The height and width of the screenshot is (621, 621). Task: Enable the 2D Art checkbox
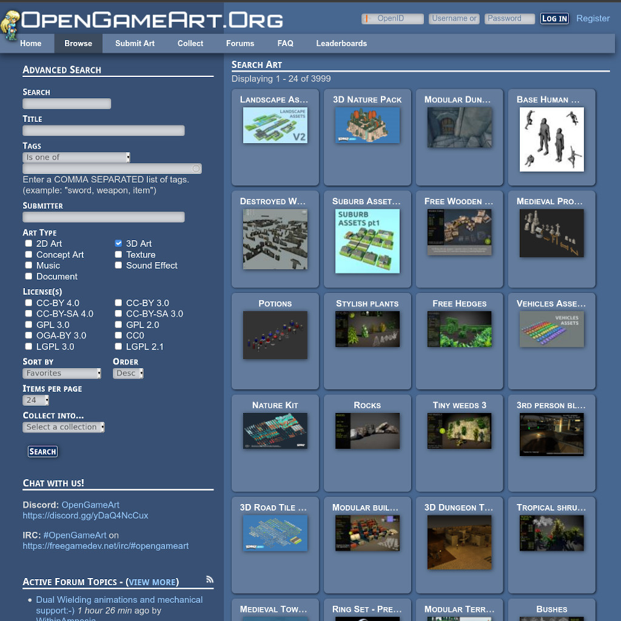(29, 244)
